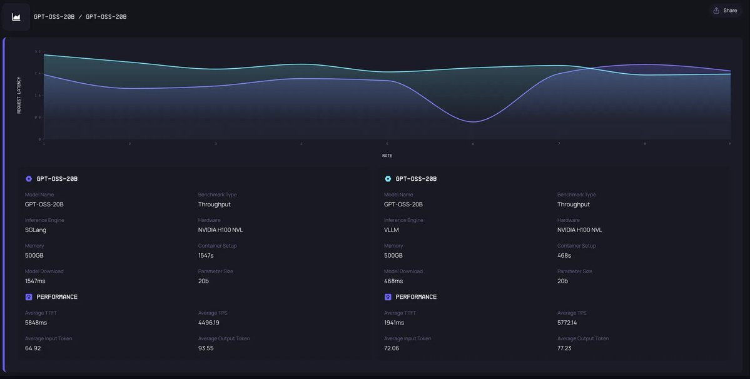The width and height of the screenshot is (750, 379).
Task: Click the RATE axis label under the chart
Action: point(387,156)
